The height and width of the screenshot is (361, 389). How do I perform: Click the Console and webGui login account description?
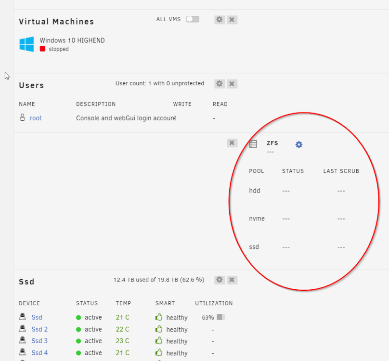126,118
